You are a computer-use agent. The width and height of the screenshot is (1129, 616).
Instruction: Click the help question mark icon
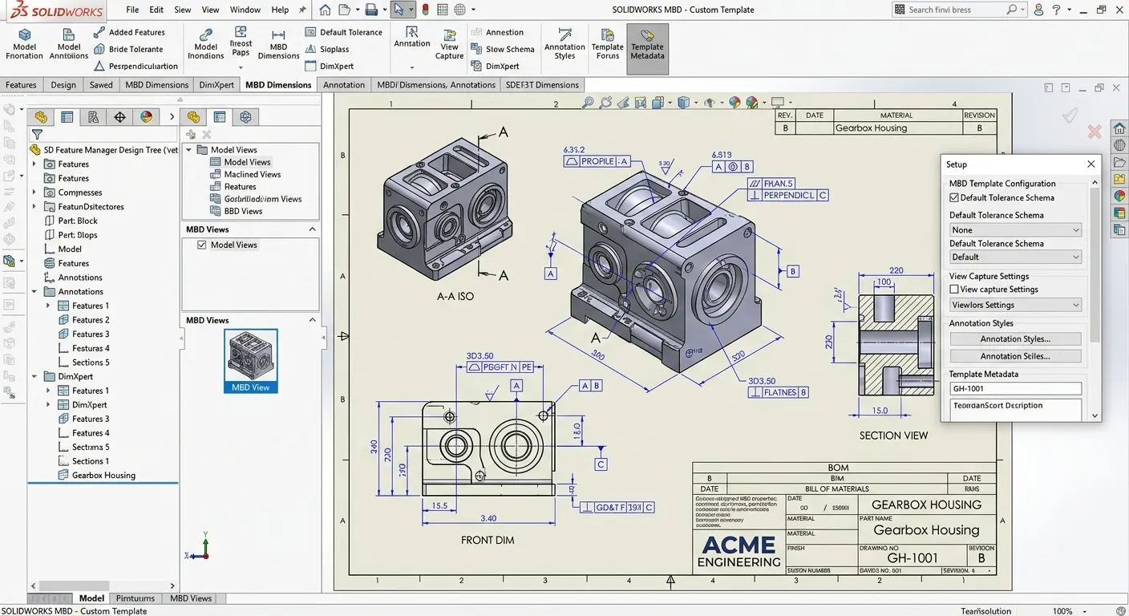1057,10
